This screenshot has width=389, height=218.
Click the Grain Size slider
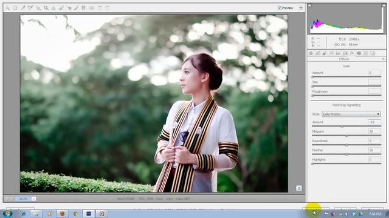pos(346,86)
